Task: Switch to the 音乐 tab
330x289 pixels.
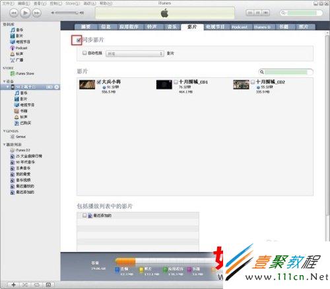Action: point(172,27)
